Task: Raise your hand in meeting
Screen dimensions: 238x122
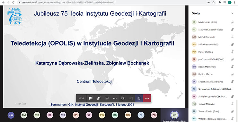Action: 123,98
